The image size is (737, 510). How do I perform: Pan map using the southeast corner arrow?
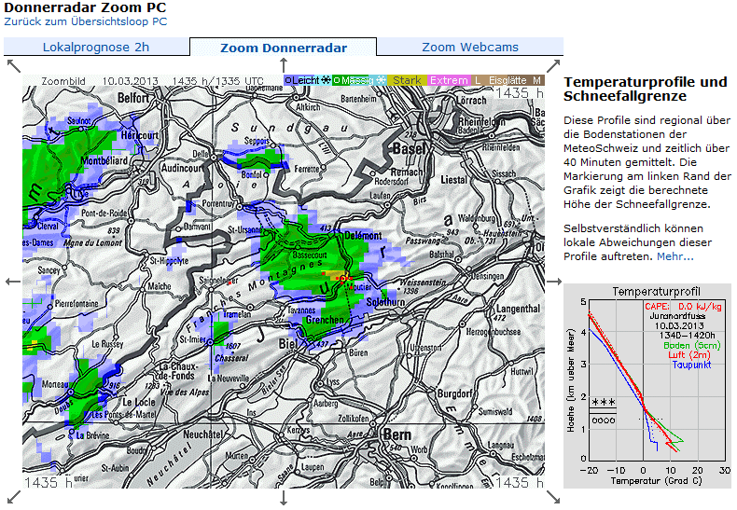pyautogui.click(x=553, y=496)
